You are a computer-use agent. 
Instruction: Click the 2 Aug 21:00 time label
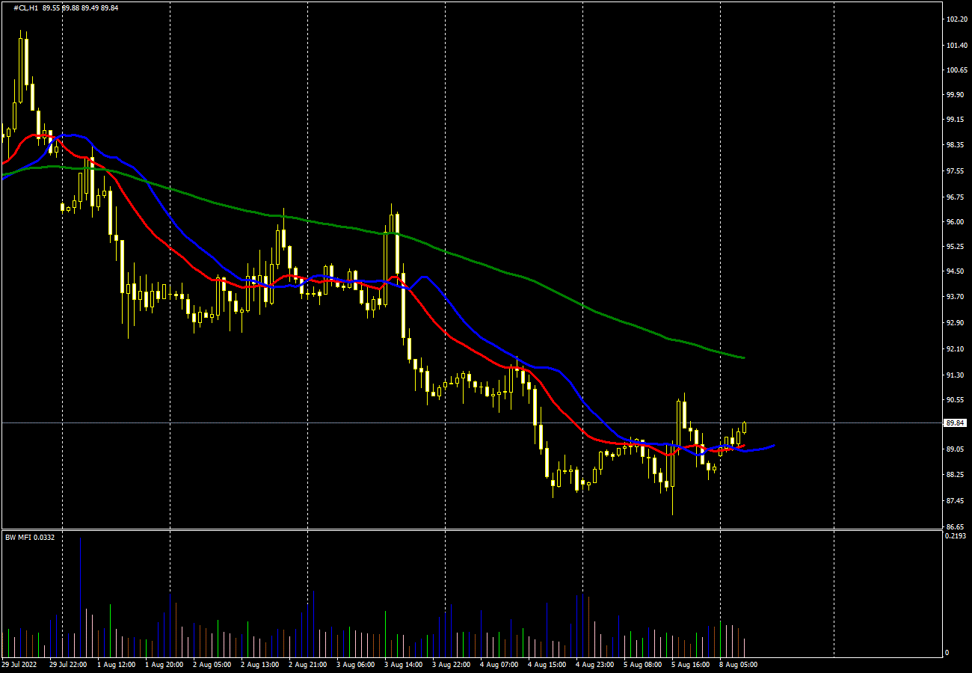(307, 664)
